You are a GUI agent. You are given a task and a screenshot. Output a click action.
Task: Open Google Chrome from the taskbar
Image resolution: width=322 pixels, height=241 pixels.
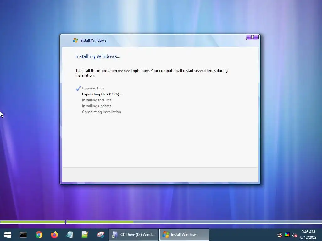(39, 235)
